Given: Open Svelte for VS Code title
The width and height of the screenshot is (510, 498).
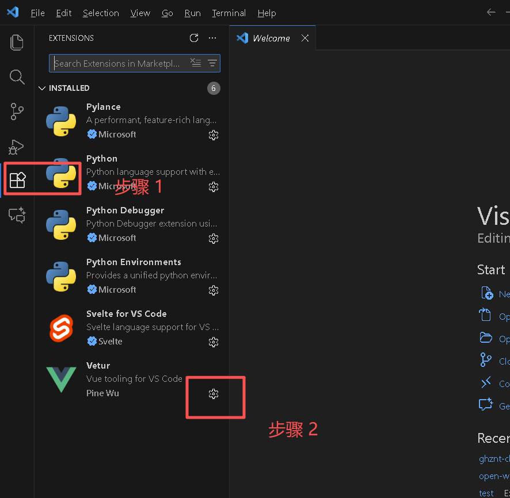Looking at the screenshot, I should (127, 314).
